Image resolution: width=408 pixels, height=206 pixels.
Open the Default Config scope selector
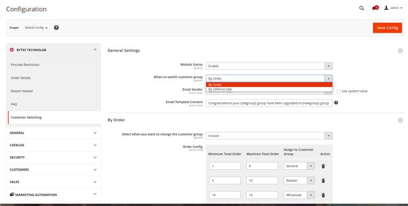(36, 27)
